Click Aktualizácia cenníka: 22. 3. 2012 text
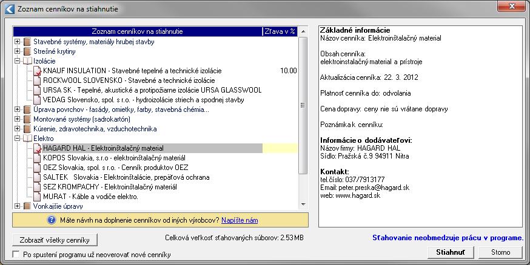 [369, 77]
